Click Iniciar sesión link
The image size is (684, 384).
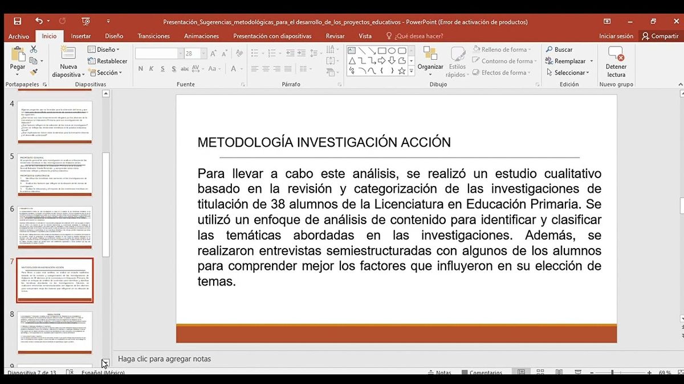pos(616,36)
